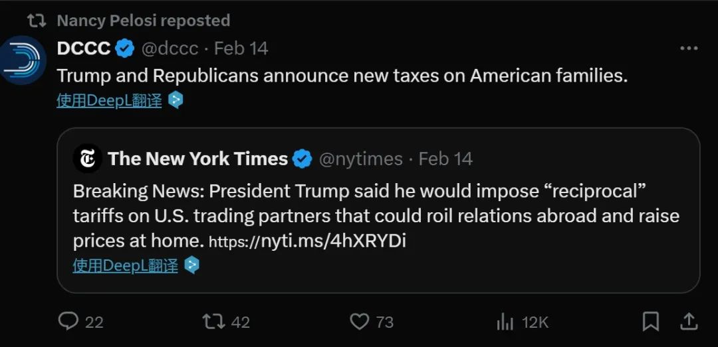This screenshot has width=718, height=347.
Task: Like the tweet with heart icon
Action: click(x=359, y=322)
